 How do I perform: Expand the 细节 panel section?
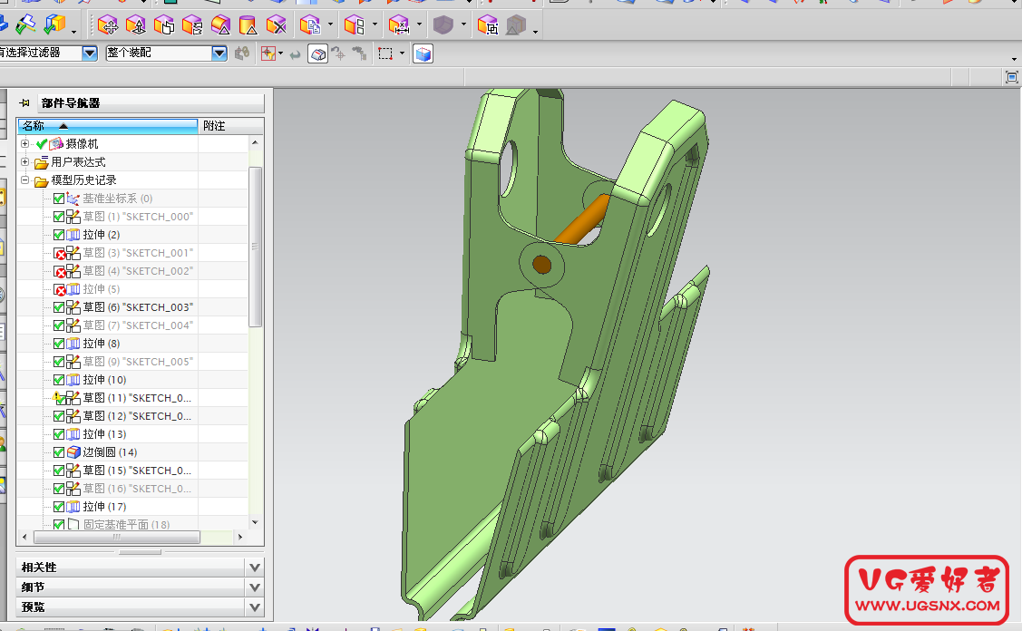point(255,587)
